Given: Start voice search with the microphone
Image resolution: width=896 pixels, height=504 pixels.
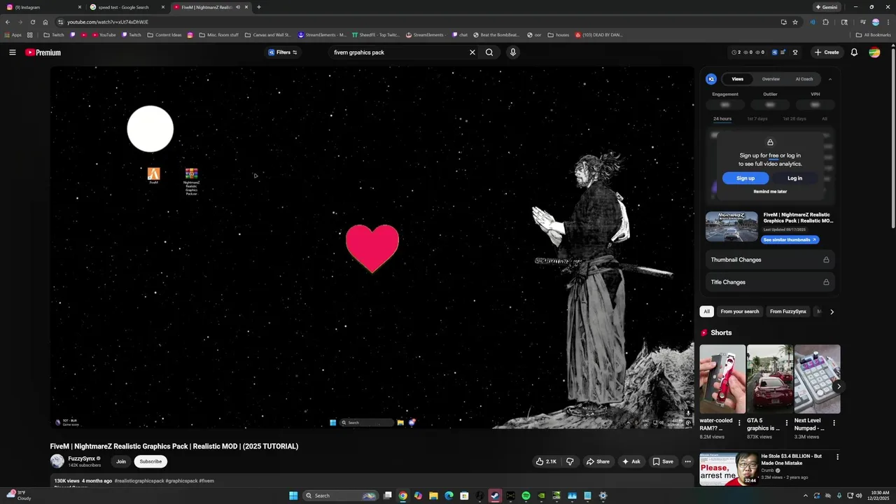Looking at the screenshot, I should 513,52.
